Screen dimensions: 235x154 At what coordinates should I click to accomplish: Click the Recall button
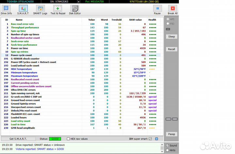pyautogui.click(x=171, y=49)
